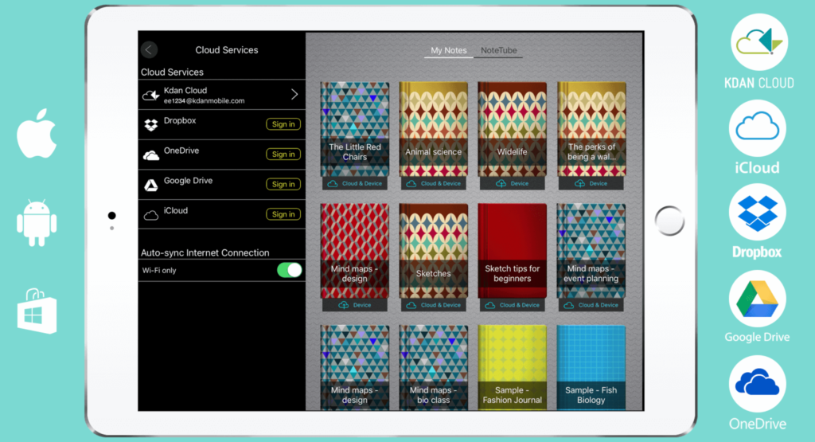Sign in to Dropbox
The height and width of the screenshot is (442, 815).
click(283, 124)
